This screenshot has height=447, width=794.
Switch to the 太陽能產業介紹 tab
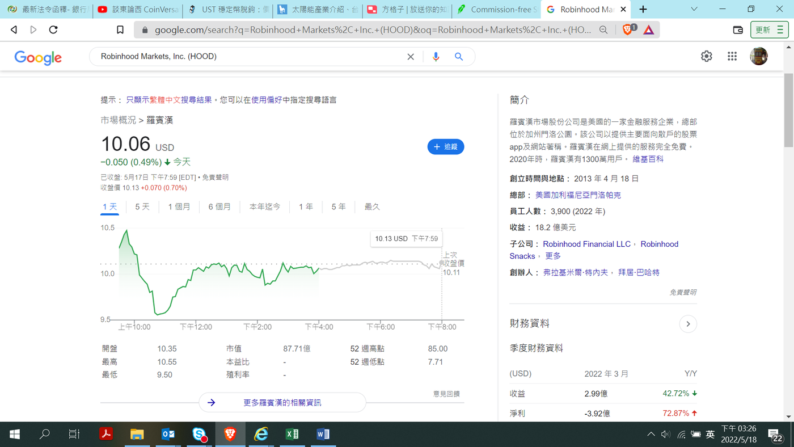point(318,10)
